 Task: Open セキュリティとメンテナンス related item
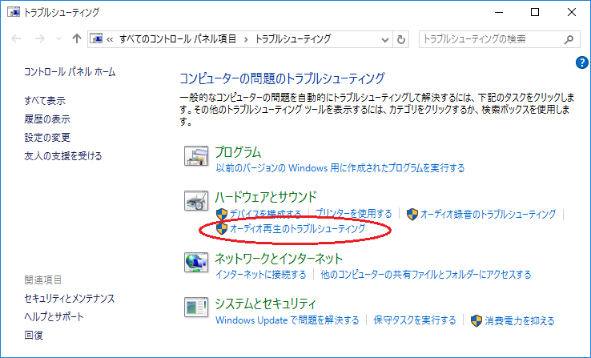coord(70,299)
